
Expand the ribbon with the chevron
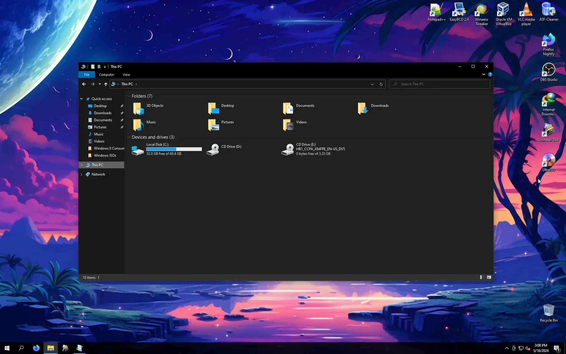click(483, 74)
